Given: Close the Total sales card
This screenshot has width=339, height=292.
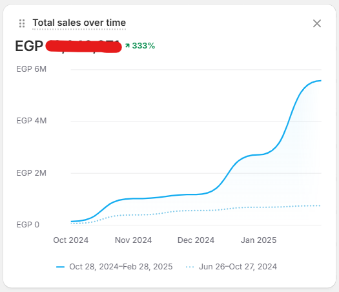Looking at the screenshot, I should tap(317, 23).
